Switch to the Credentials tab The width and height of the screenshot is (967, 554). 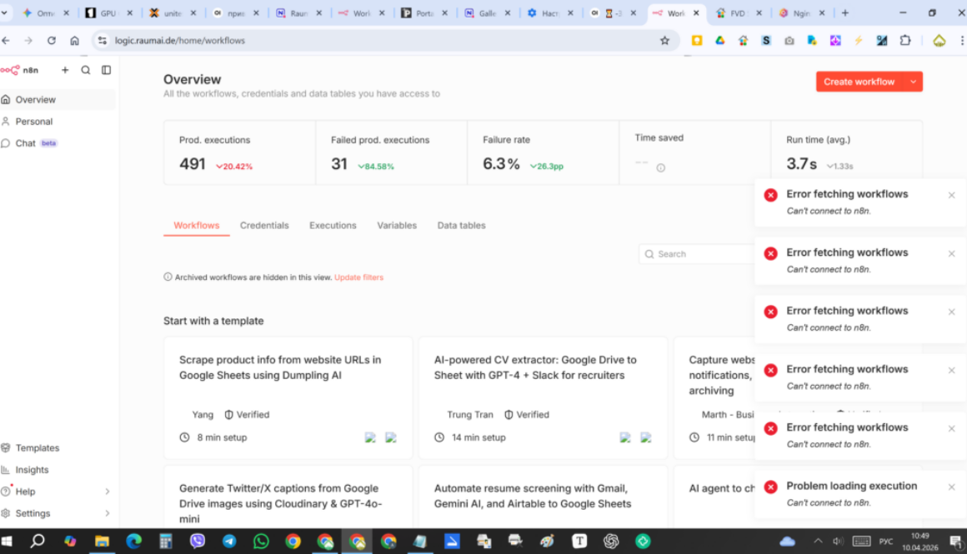click(264, 226)
